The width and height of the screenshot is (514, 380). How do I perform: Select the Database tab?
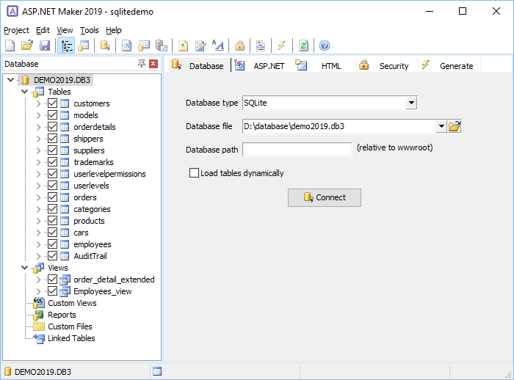[x=198, y=65]
